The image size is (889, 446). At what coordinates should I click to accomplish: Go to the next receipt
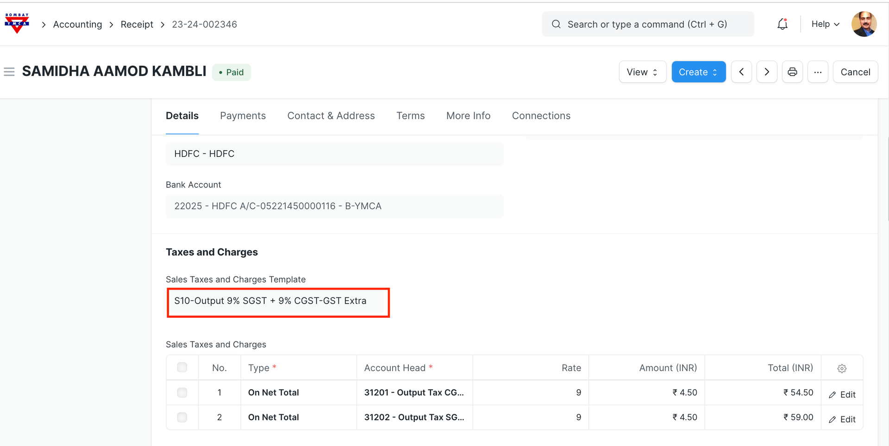coord(767,72)
